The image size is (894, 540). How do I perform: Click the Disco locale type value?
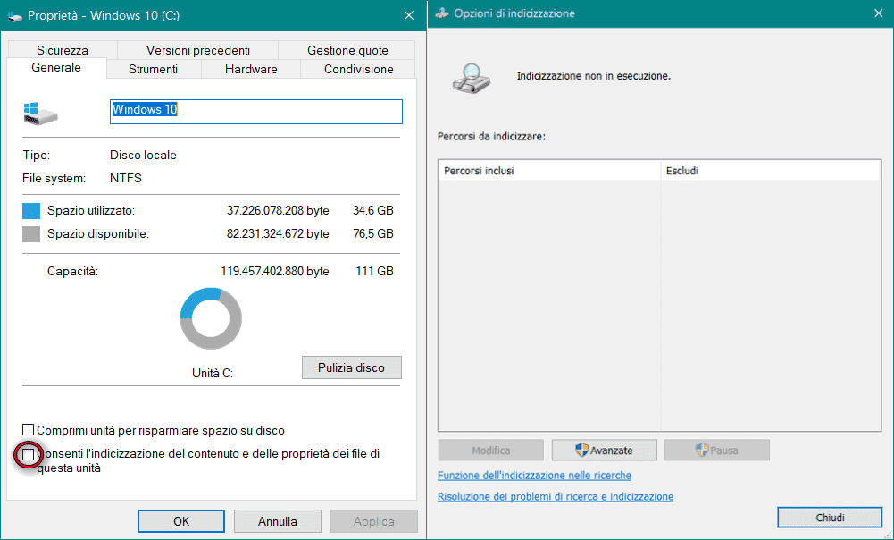pos(143,156)
